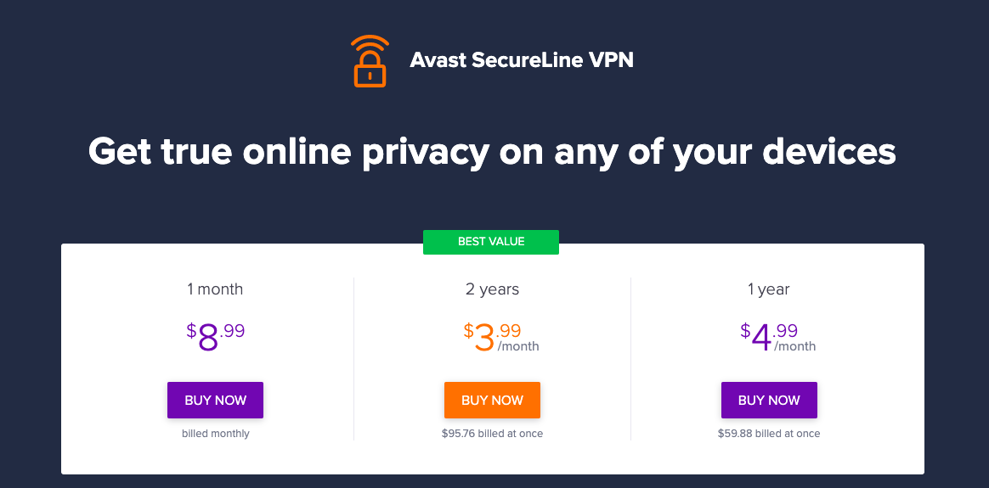Select the 1 month plan heading
Viewport: 989px width, 488px height.
pos(215,289)
